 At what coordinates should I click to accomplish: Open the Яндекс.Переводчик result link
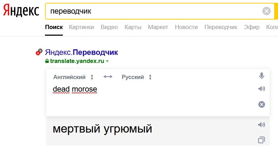(x=81, y=52)
